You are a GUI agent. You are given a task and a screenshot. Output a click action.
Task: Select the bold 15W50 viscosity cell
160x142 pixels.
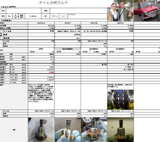pyautogui.click(x=68, y=35)
